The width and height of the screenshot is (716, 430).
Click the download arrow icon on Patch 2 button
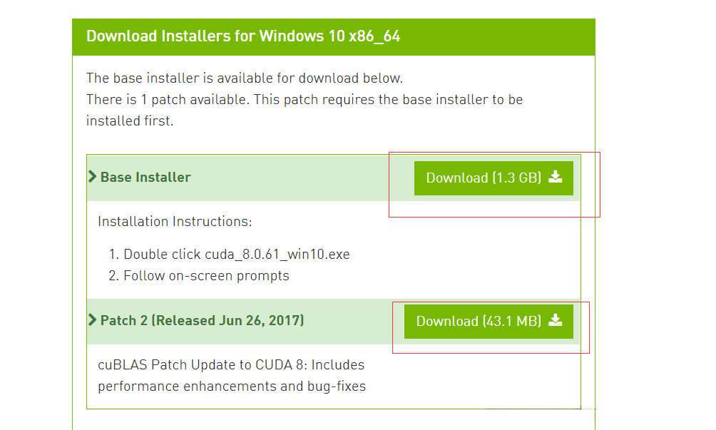tap(556, 321)
